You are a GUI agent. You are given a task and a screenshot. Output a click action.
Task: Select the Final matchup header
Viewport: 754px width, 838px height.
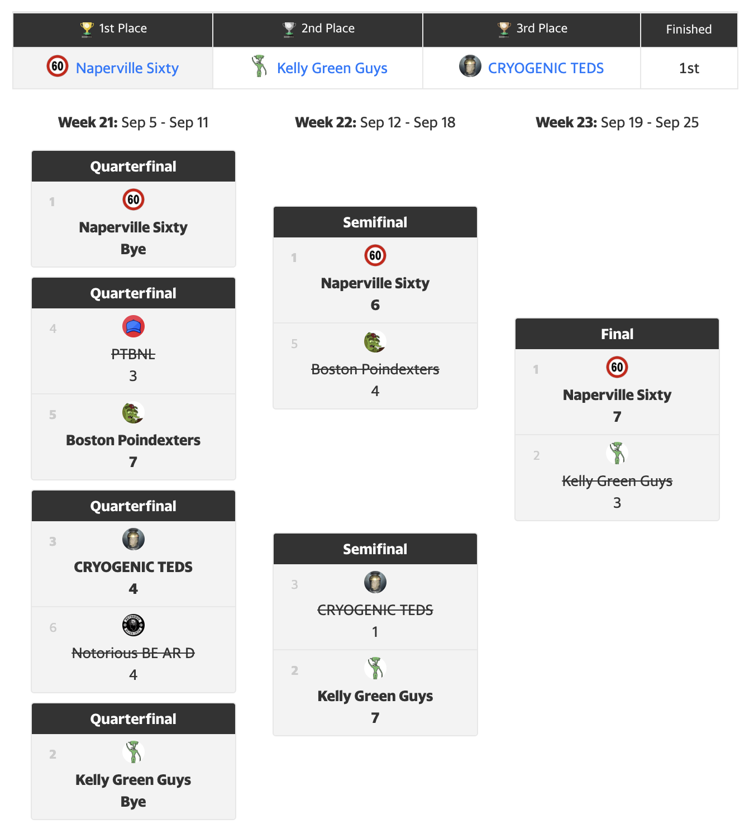617,334
